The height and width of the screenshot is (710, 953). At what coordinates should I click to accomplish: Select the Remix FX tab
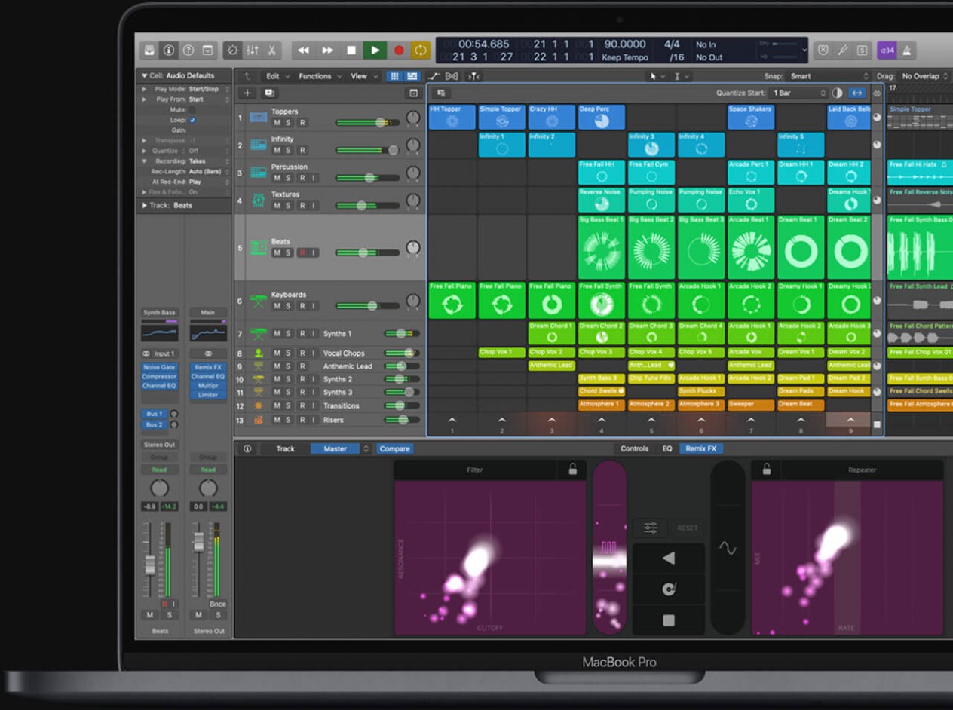[701, 448]
